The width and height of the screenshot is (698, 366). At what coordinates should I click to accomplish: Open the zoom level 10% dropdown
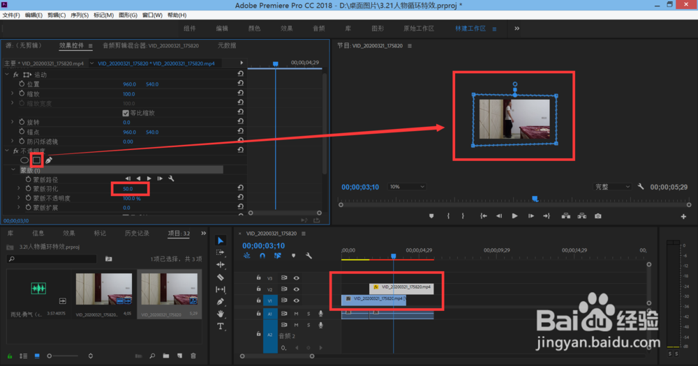(x=407, y=187)
